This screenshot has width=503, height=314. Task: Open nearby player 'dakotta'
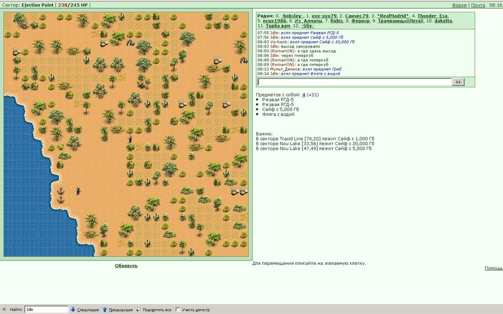[x=444, y=21]
